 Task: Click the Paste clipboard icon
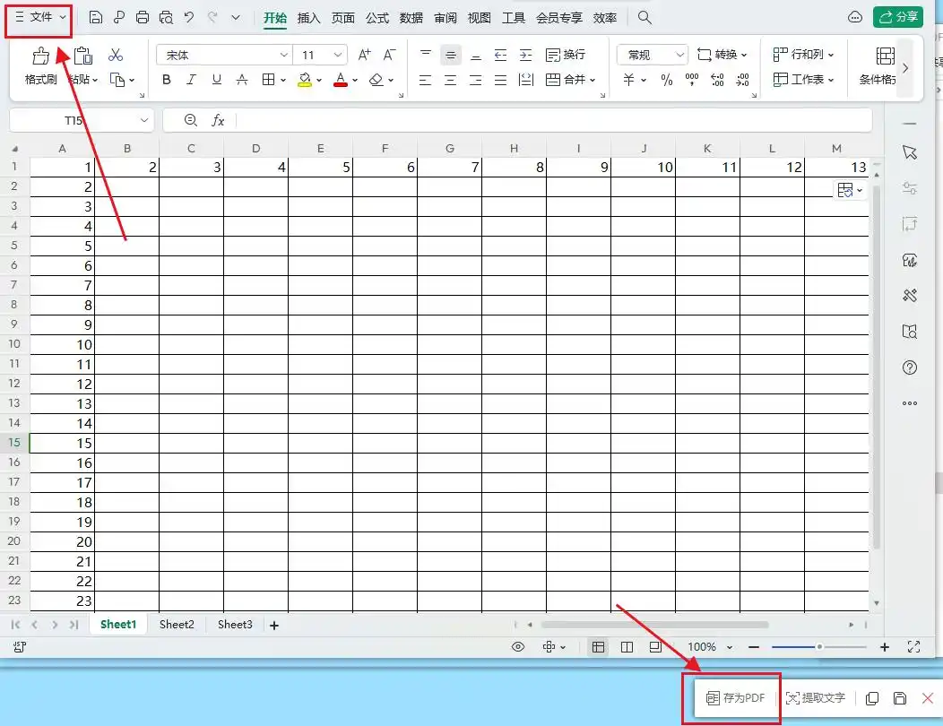pyautogui.click(x=83, y=56)
